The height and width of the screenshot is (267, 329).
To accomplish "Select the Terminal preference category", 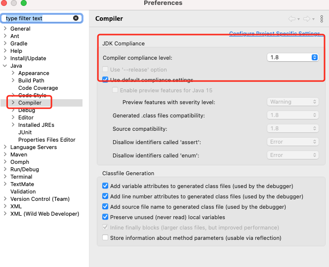I will [21, 177].
